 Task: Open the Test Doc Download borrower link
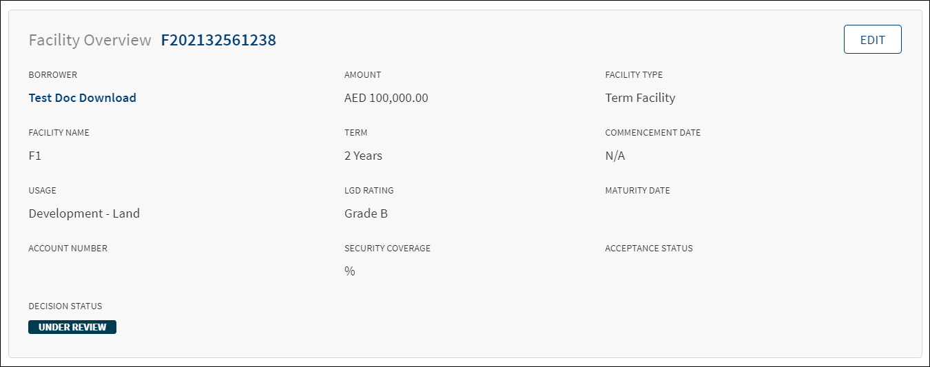click(x=83, y=98)
